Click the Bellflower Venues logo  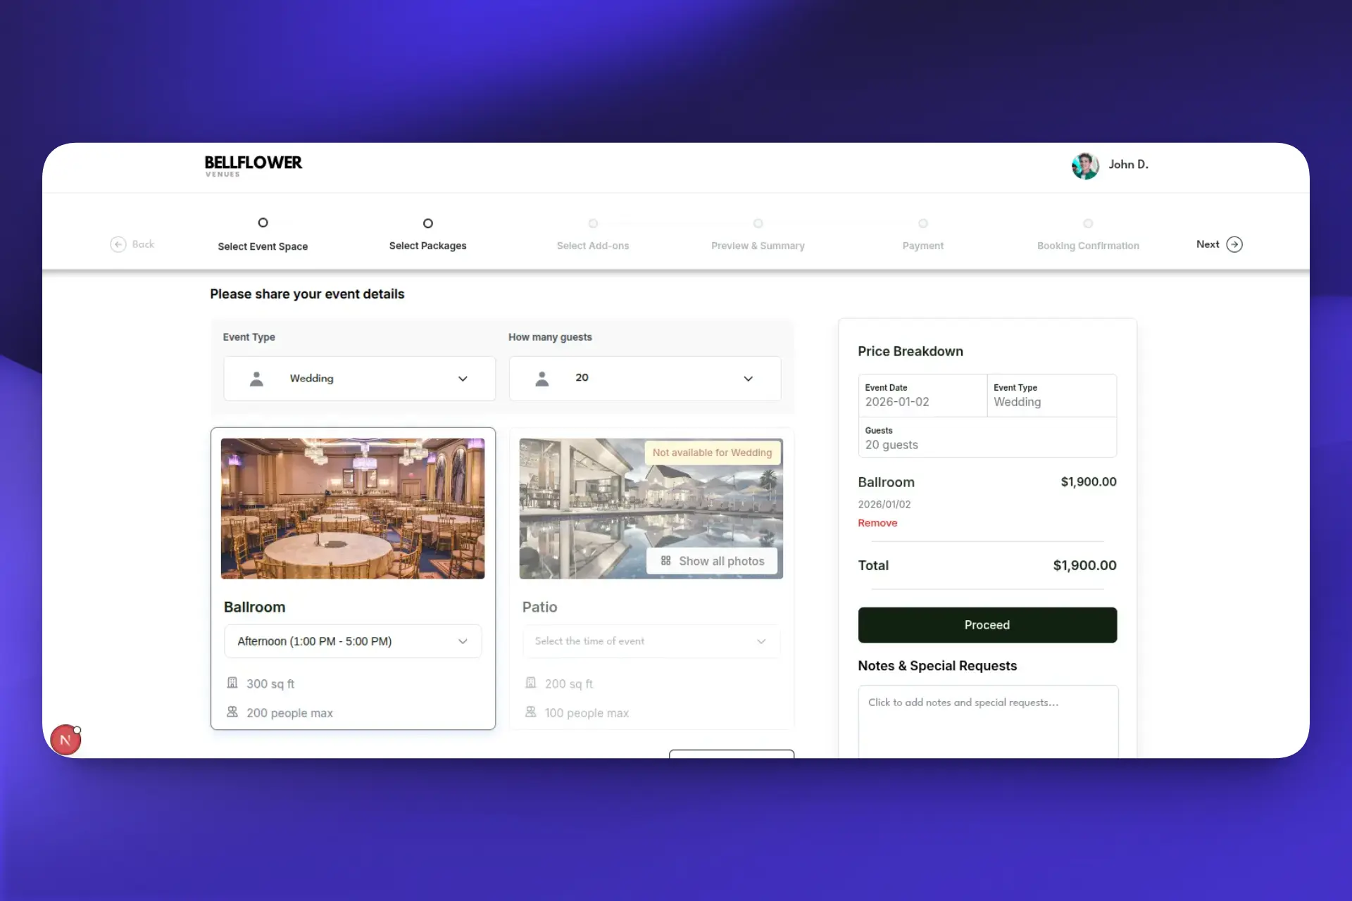(x=253, y=166)
